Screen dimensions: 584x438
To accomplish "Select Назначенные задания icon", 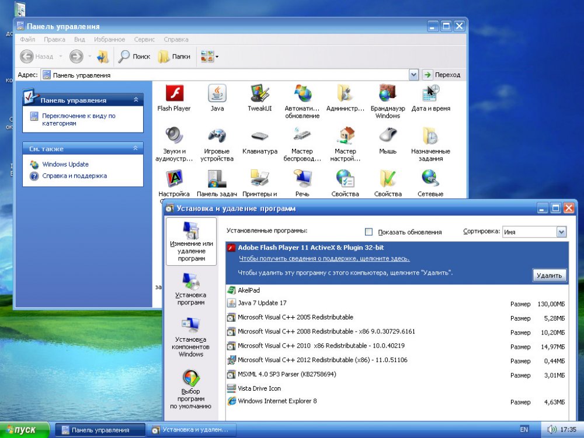I will click(430, 144).
